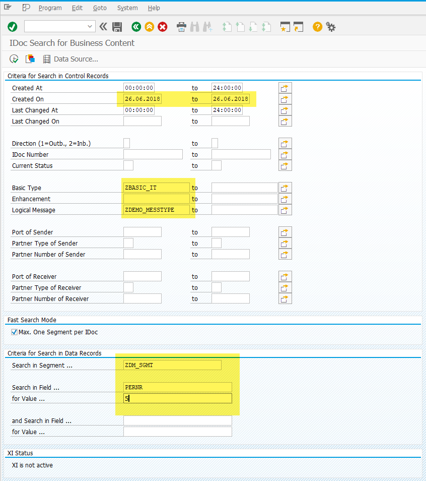Click the Find Next icon
This screenshot has height=481, width=426.
point(207,26)
